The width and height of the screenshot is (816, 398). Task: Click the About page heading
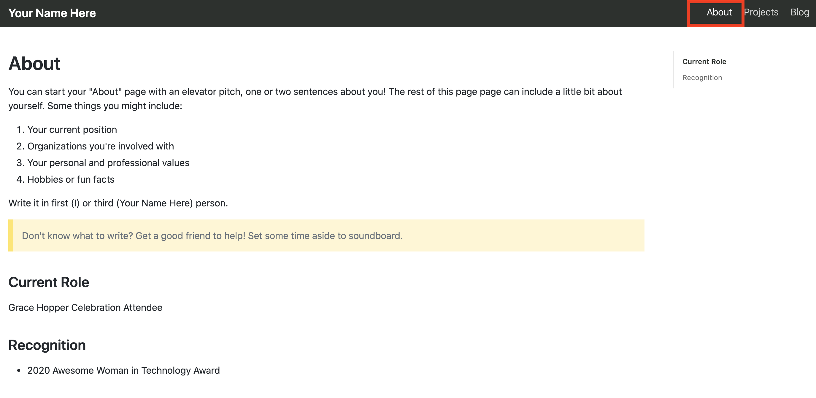[34, 64]
